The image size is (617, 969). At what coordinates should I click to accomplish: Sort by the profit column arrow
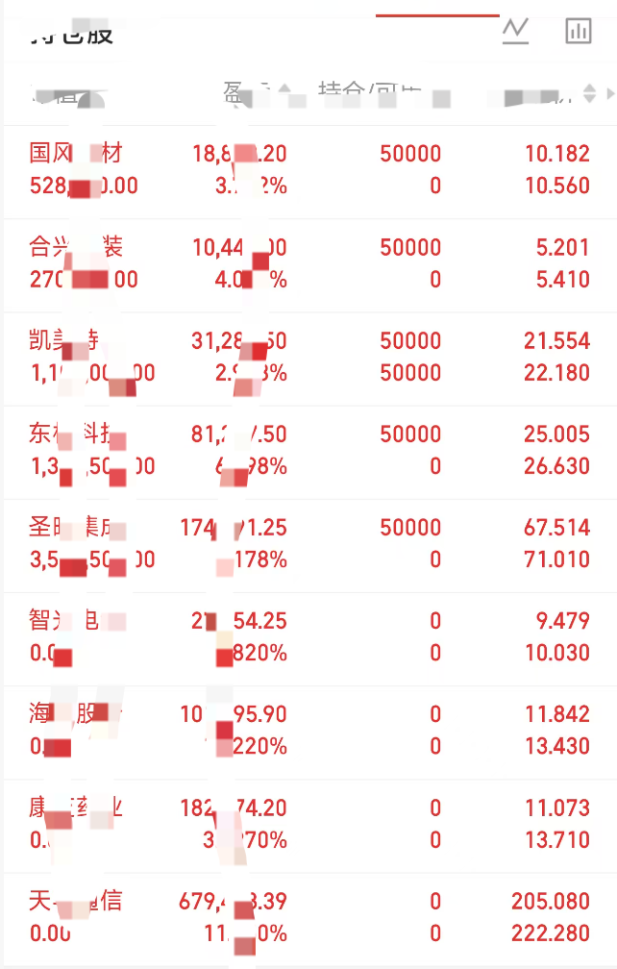click(284, 89)
